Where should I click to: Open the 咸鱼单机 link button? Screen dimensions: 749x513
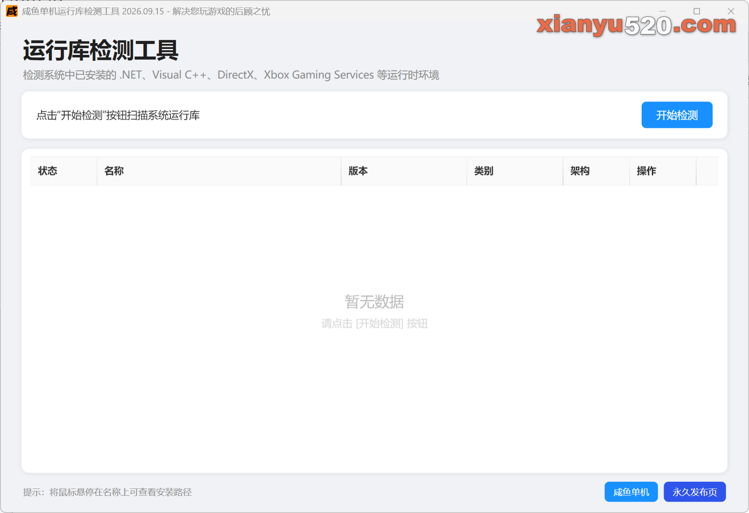(x=631, y=492)
